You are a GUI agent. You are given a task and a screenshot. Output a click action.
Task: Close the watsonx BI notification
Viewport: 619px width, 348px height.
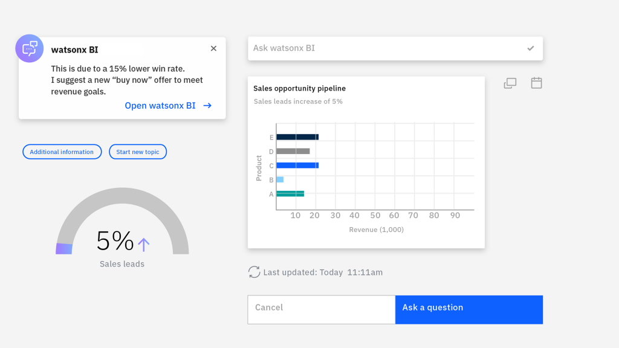coord(213,48)
